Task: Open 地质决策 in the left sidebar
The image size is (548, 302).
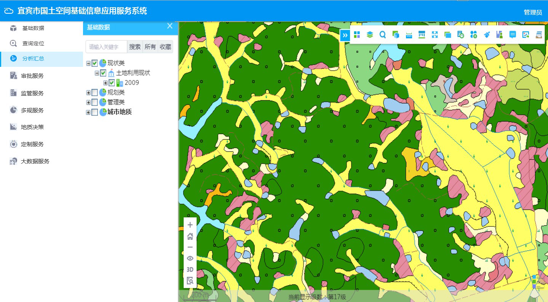Action: coord(42,127)
